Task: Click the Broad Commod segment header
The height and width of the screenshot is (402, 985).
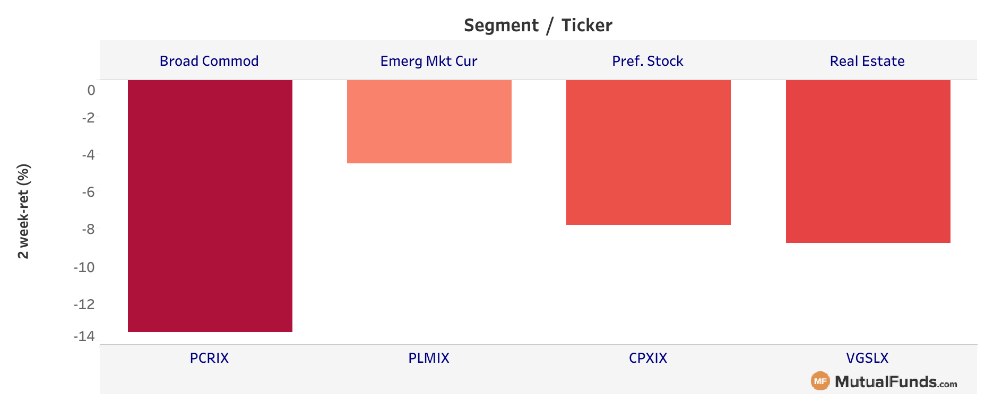Action: click(x=209, y=61)
